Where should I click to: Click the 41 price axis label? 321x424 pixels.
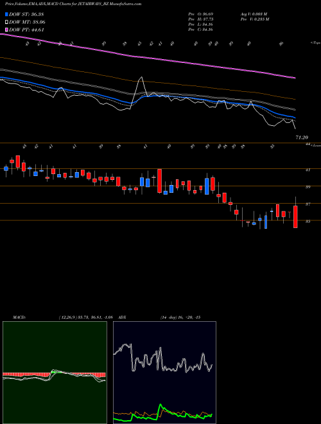[x=308, y=170]
